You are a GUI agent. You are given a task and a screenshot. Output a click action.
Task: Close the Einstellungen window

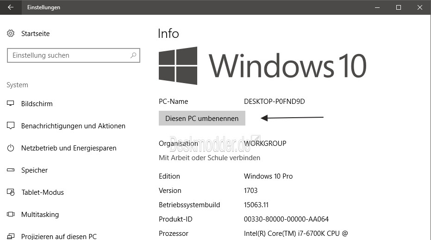pos(420,7)
